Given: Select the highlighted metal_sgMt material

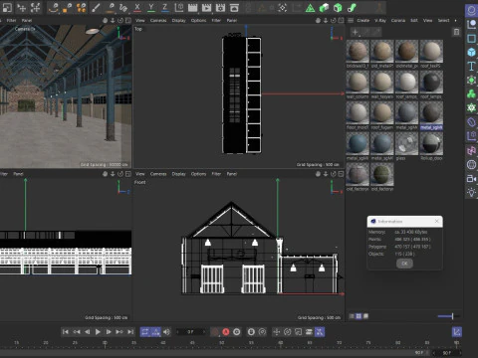Looking at the screenshot, I should (431, 112).
